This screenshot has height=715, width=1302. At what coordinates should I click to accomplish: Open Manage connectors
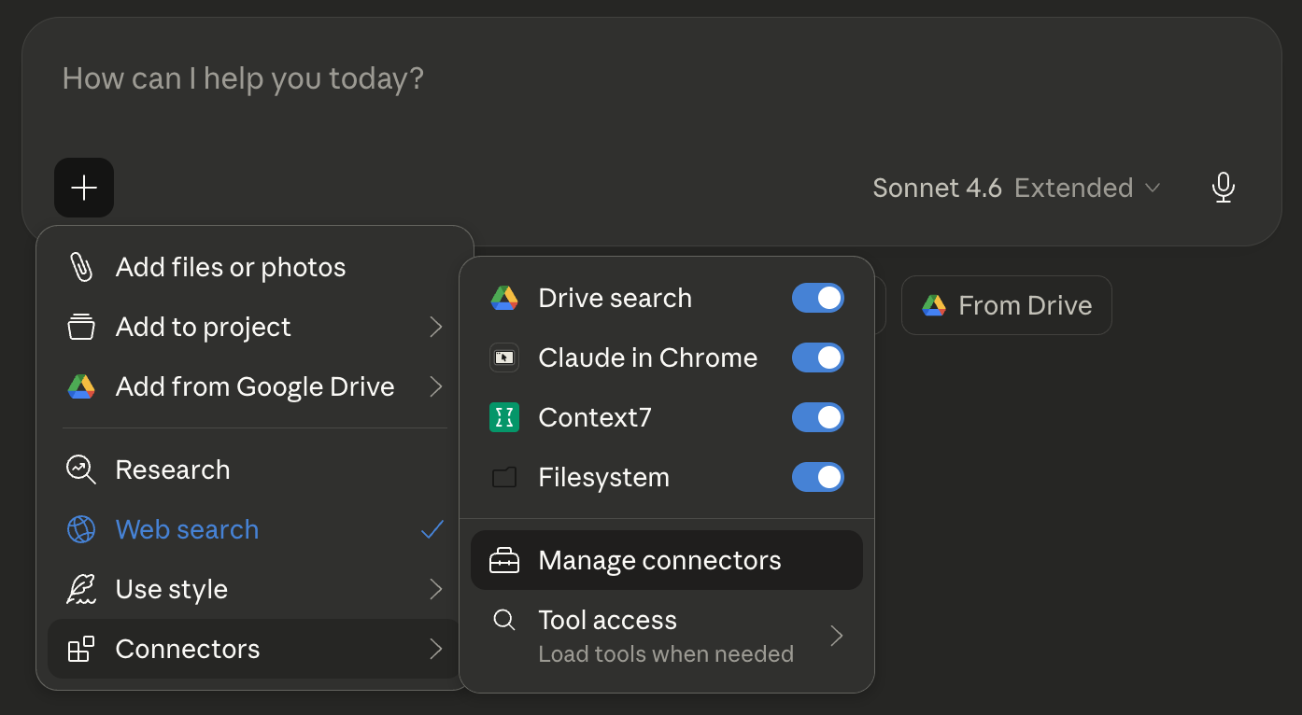pos(667,560)
